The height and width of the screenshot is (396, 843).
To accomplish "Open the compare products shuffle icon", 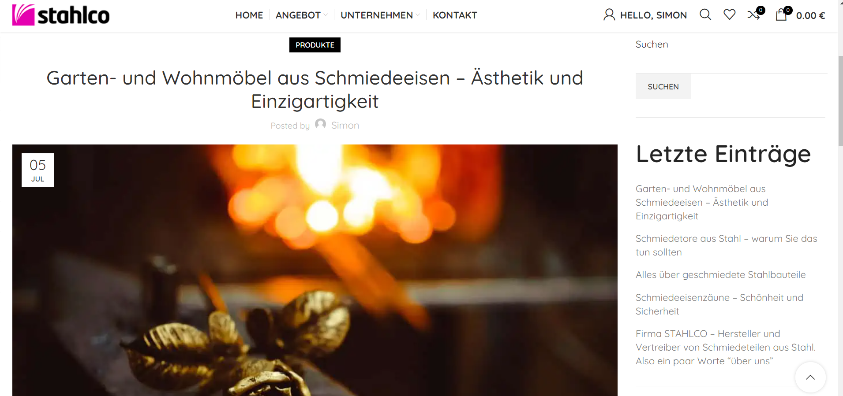I will coord(753,15).
